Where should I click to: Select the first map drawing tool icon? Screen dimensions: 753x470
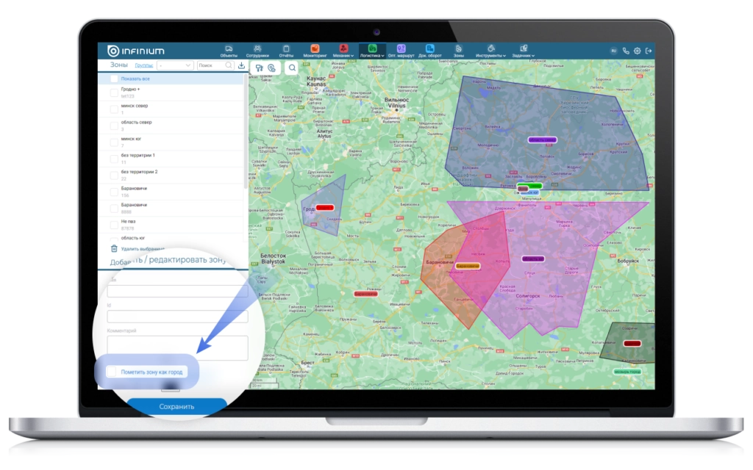tap(260, 68)
